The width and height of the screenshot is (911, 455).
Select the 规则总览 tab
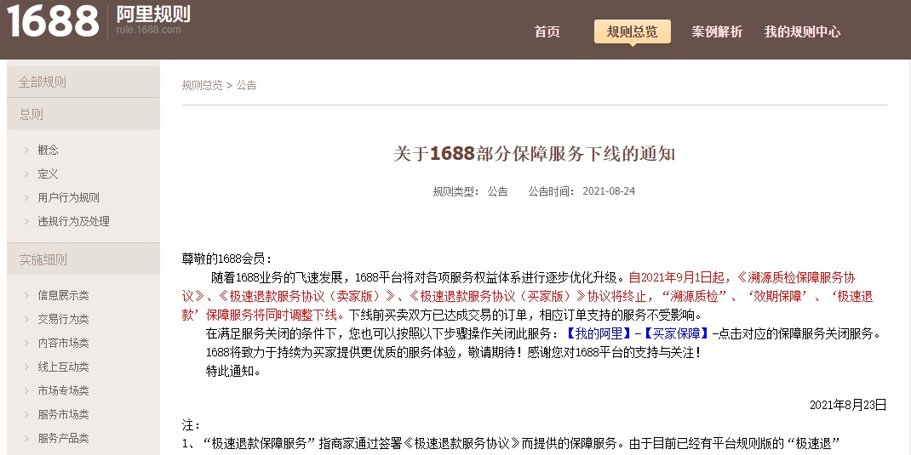(632, 31)
